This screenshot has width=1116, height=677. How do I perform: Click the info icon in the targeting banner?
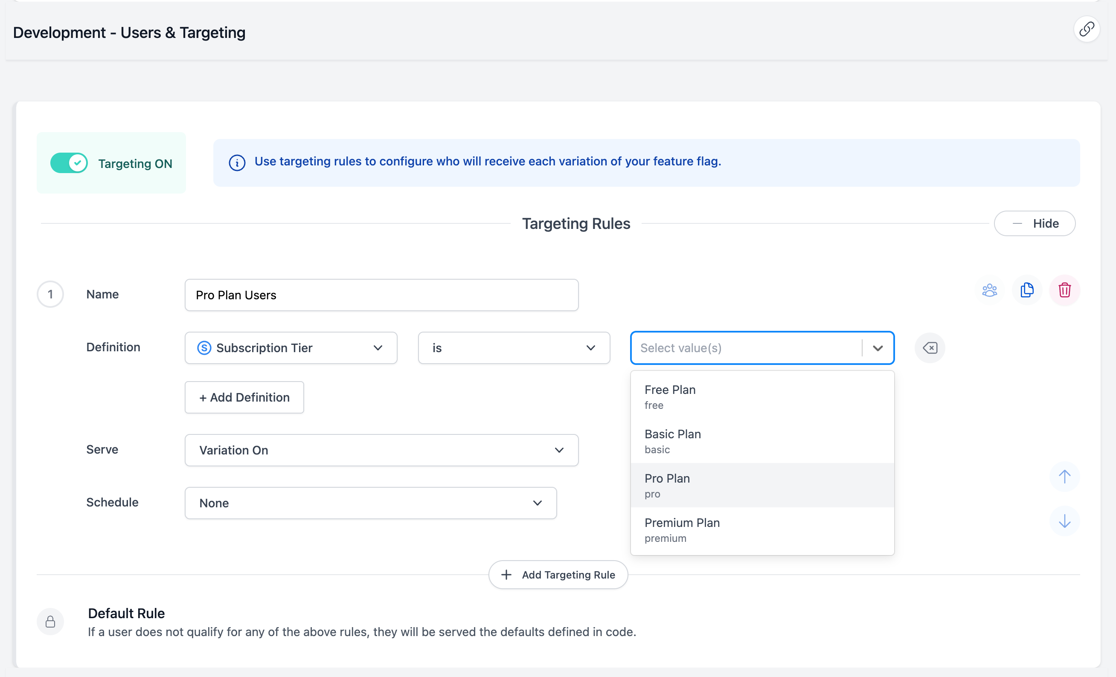[237, 163]
